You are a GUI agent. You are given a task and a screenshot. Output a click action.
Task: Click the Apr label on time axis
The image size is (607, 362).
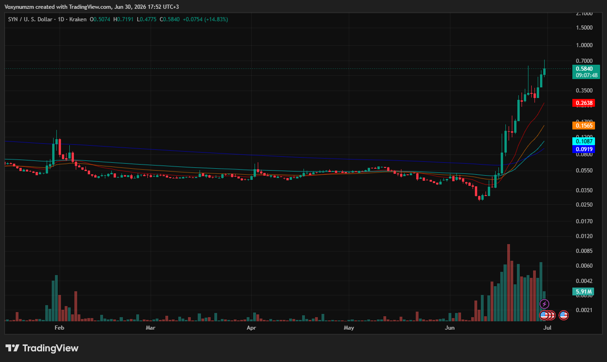coord(251,328)
